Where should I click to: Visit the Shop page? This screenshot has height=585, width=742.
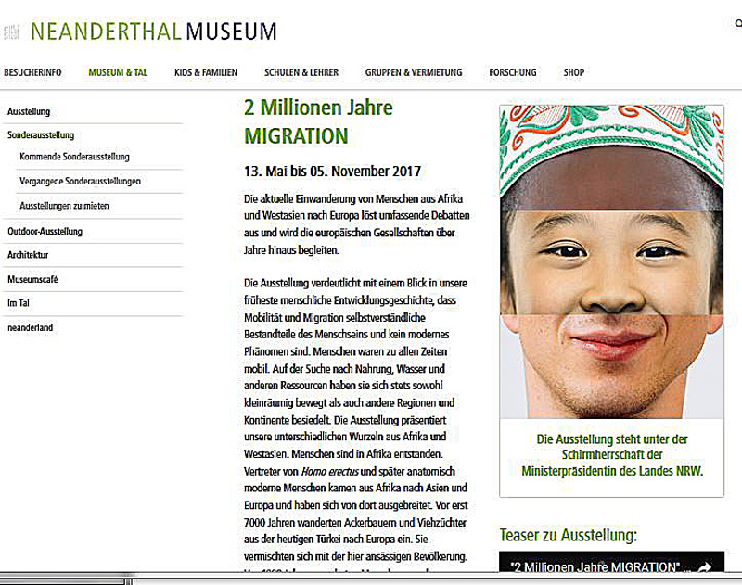[573, 72]
